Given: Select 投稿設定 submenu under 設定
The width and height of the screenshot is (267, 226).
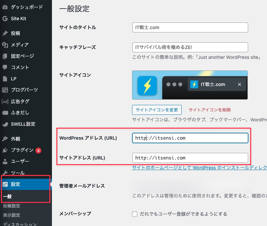Looking at the screenshot, I should click(12, 206).
